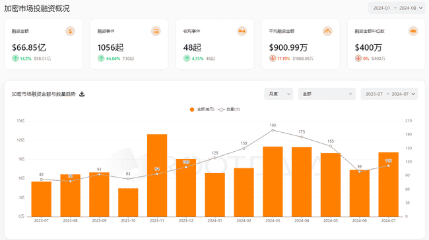Click the curve icon on 平均融资金额 card
Viewport: 429px width, 240px height.
327,31
